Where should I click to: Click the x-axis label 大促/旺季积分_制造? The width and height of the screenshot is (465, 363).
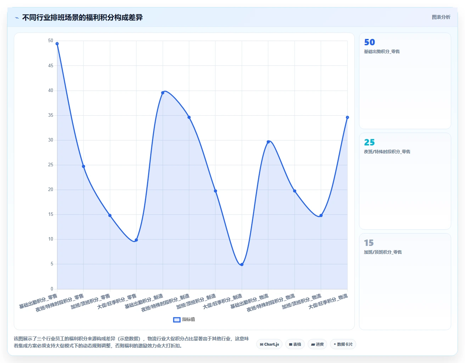tap(223, 301)
